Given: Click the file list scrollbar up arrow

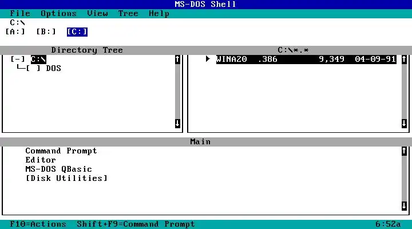Looking at the screenshot, I should coord(404,60).
